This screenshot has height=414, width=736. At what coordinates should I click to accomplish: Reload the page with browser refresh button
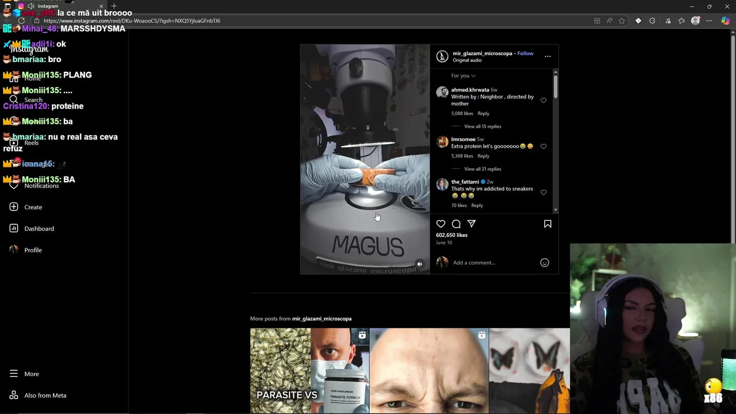[x=21, y=21]
